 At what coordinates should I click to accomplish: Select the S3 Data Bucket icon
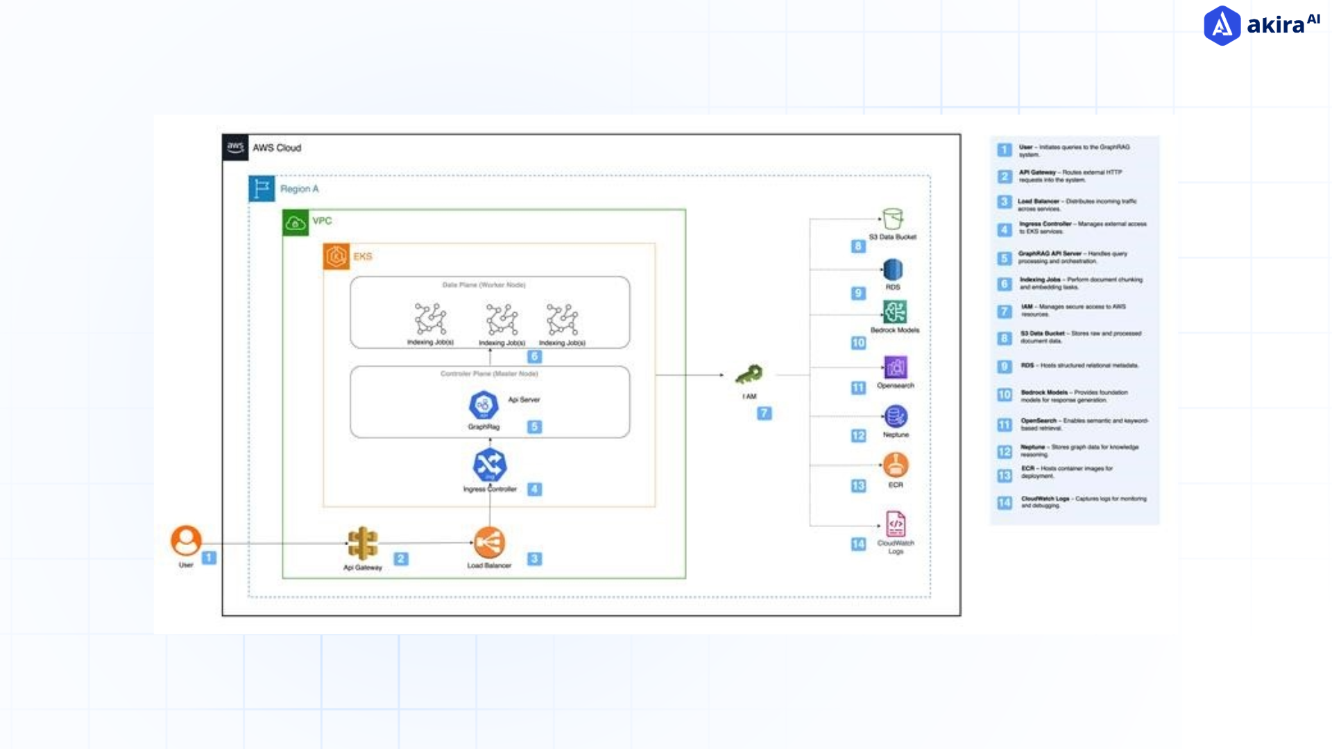pyautogui.click(x=894, y=217)
